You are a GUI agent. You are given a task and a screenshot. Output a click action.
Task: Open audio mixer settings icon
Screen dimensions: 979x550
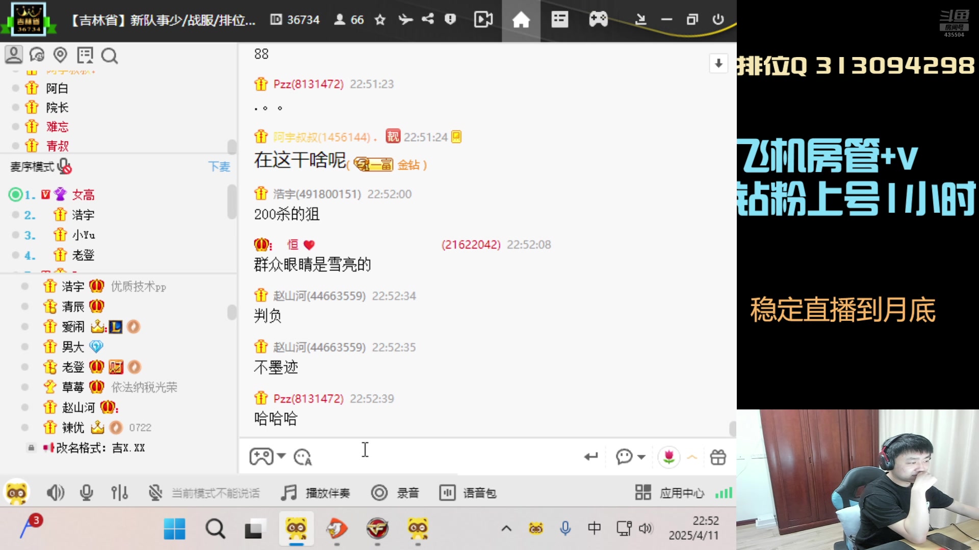coord(119,492)
